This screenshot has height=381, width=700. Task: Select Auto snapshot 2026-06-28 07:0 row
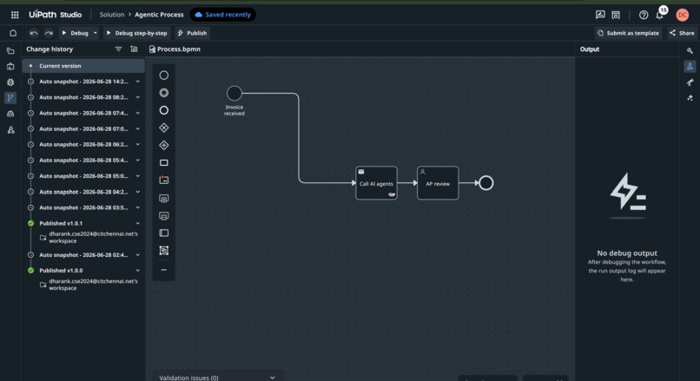pyautogui.click(x=83, y=129)
